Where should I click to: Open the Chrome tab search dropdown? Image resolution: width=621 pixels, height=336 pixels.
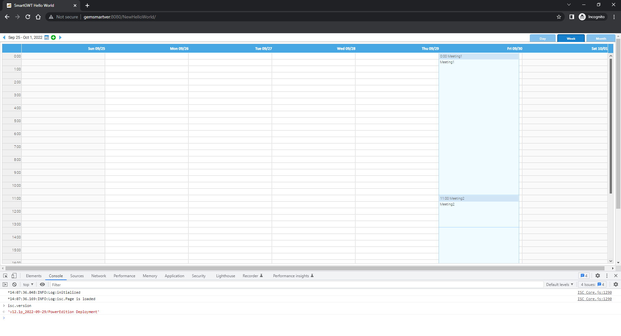pos(569,5)
